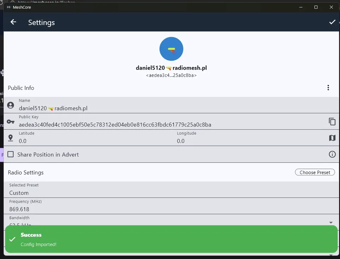Maximize the MeshCore window

(316, 7)
